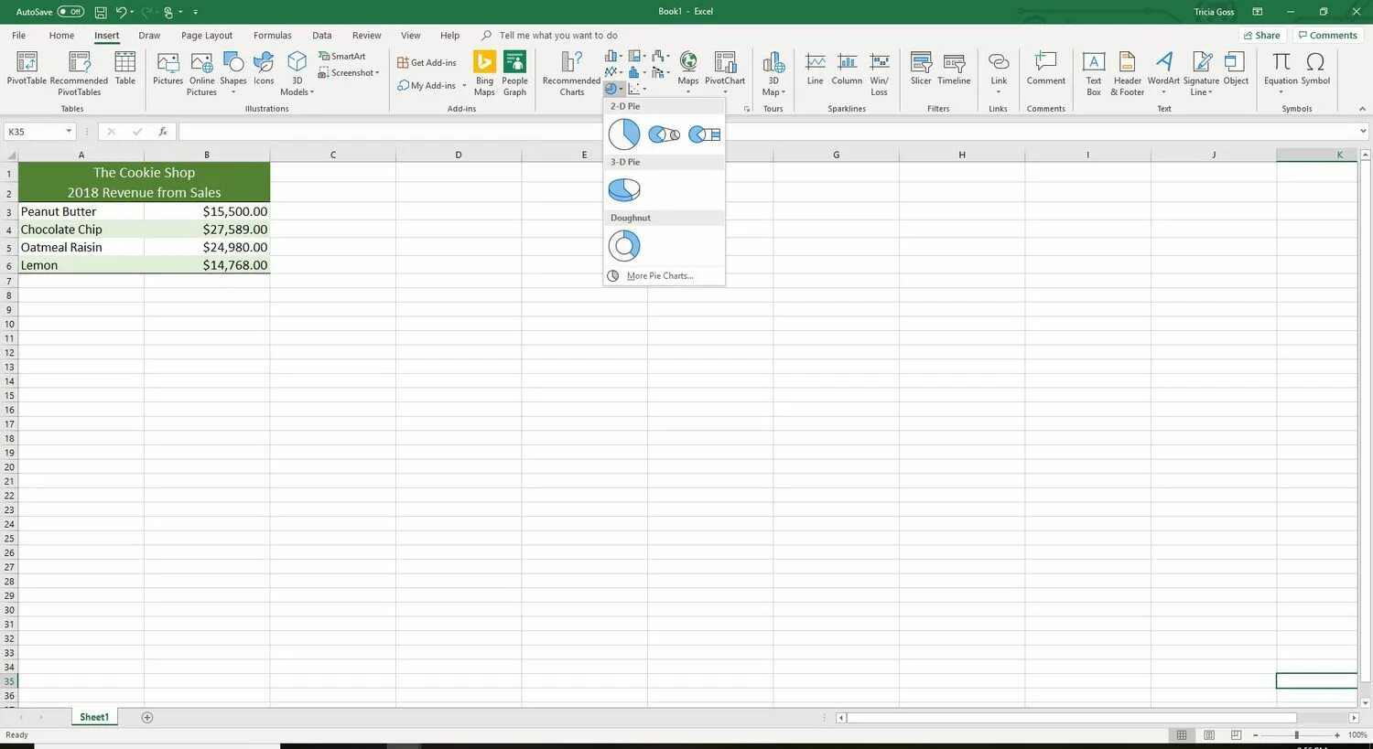Screen dimensions: 1373x749
Task: Open People Graph add-in
Action: [x=514, y=72]
